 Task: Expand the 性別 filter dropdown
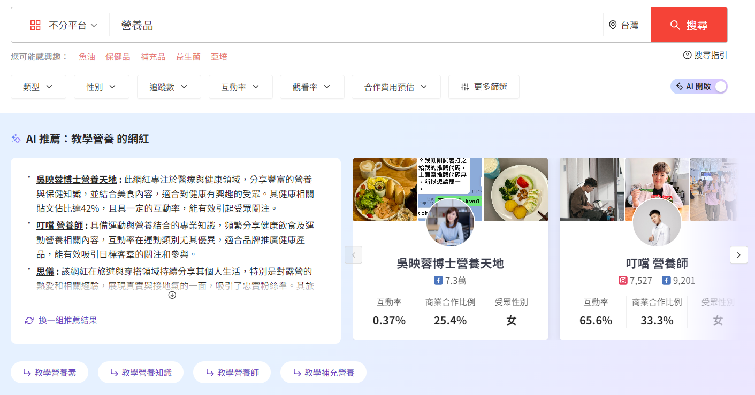tap(102, 87)
